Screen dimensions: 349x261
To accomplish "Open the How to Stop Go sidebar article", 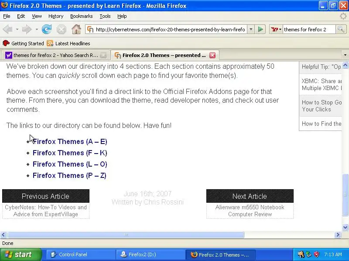I will pyautogui.click(x=321, y=106).
